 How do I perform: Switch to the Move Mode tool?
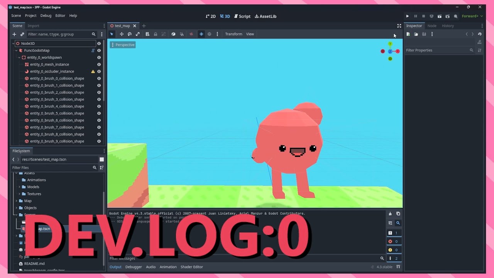pyautogui.click(x=122, y=34)
